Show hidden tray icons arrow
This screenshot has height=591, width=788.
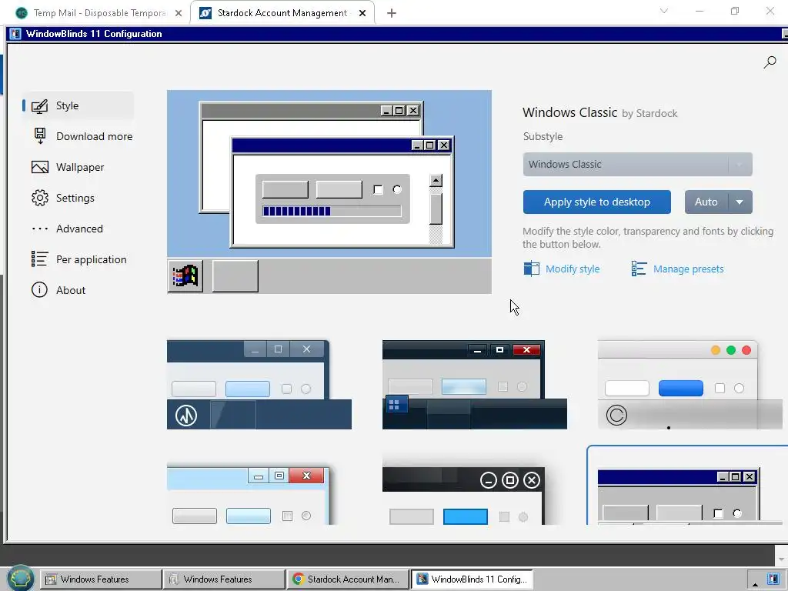pyautogui.click(x=755, y=584)
